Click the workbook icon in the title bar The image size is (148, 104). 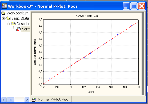[4, 6]
